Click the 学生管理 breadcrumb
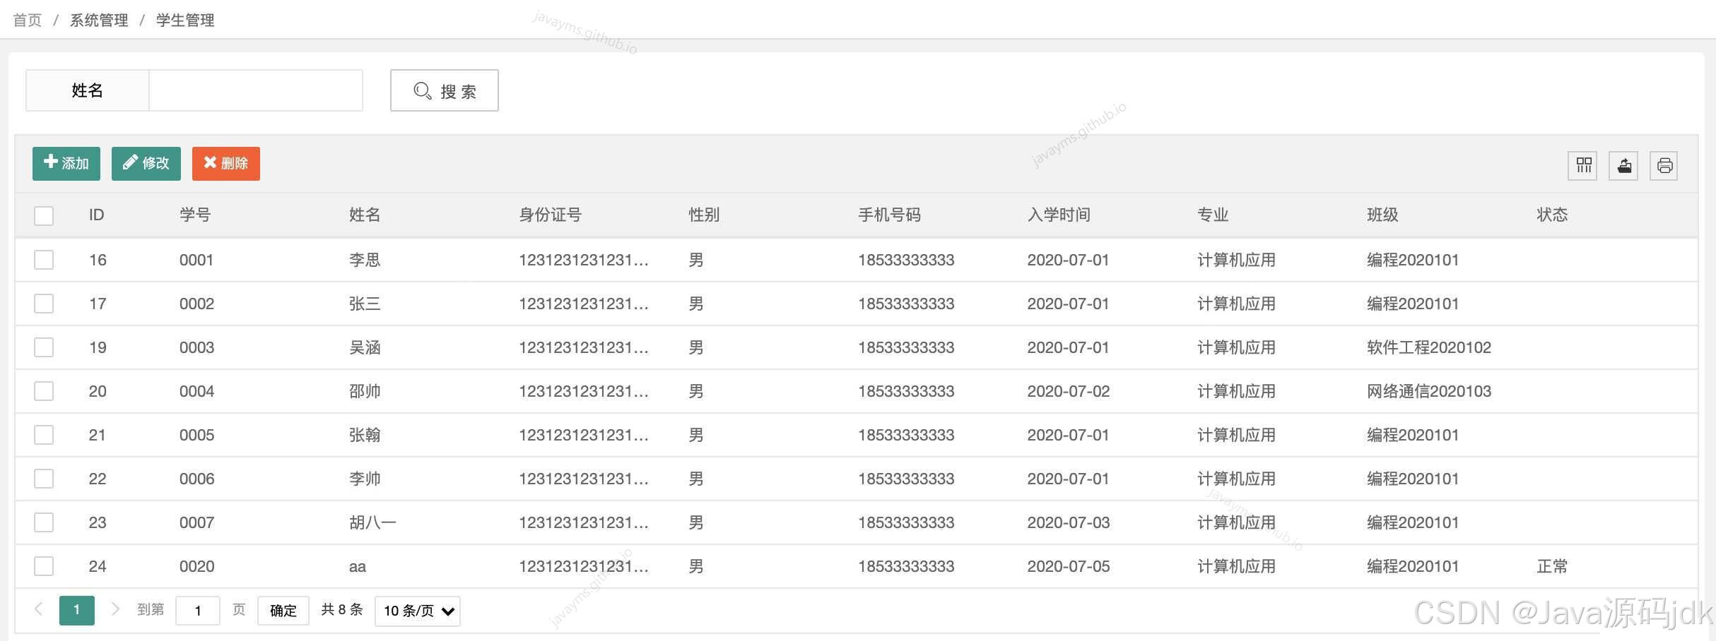 [x=185, y=20]
